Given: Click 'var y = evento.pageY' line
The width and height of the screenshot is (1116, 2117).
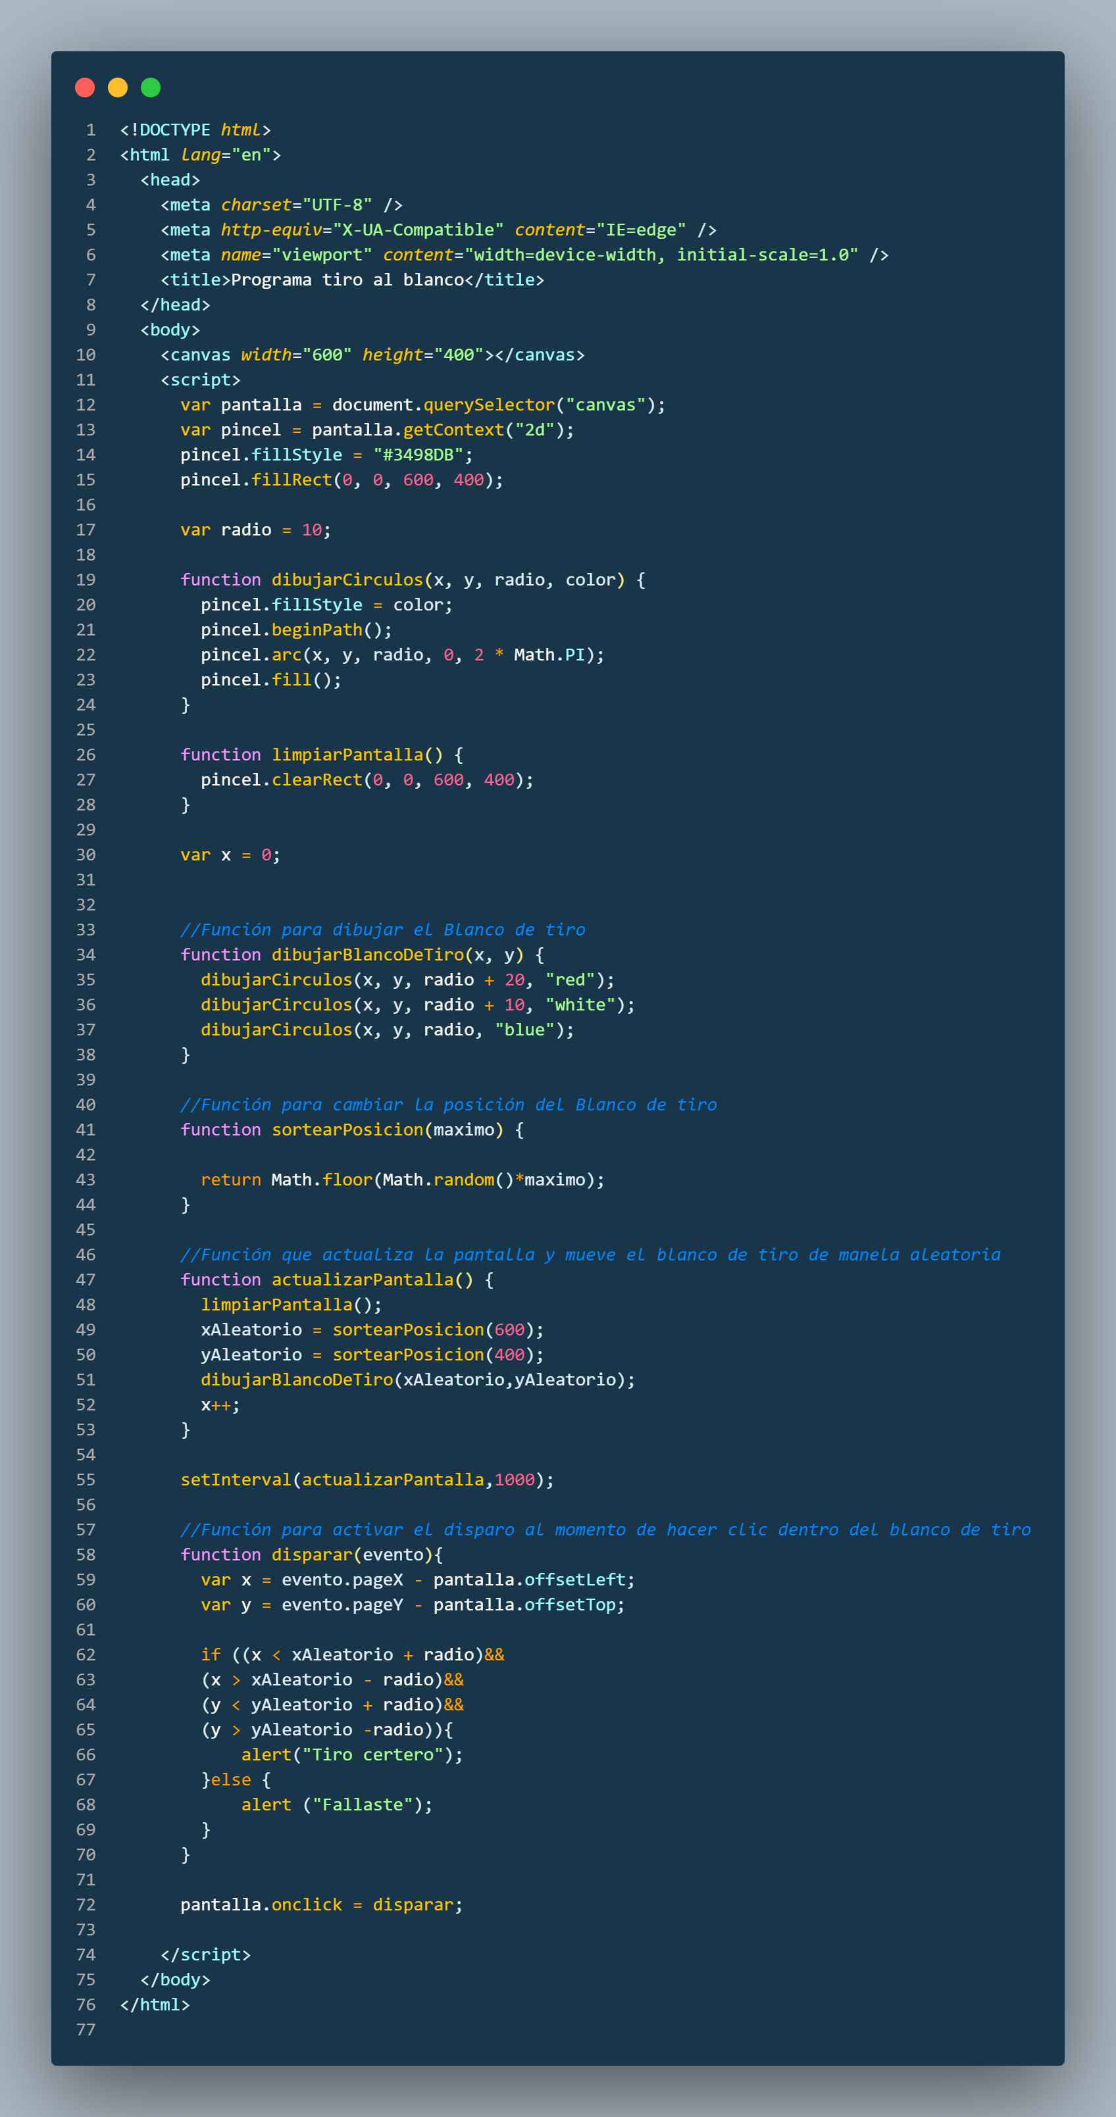Looking at the screenshot, I should coord(413,1604).
